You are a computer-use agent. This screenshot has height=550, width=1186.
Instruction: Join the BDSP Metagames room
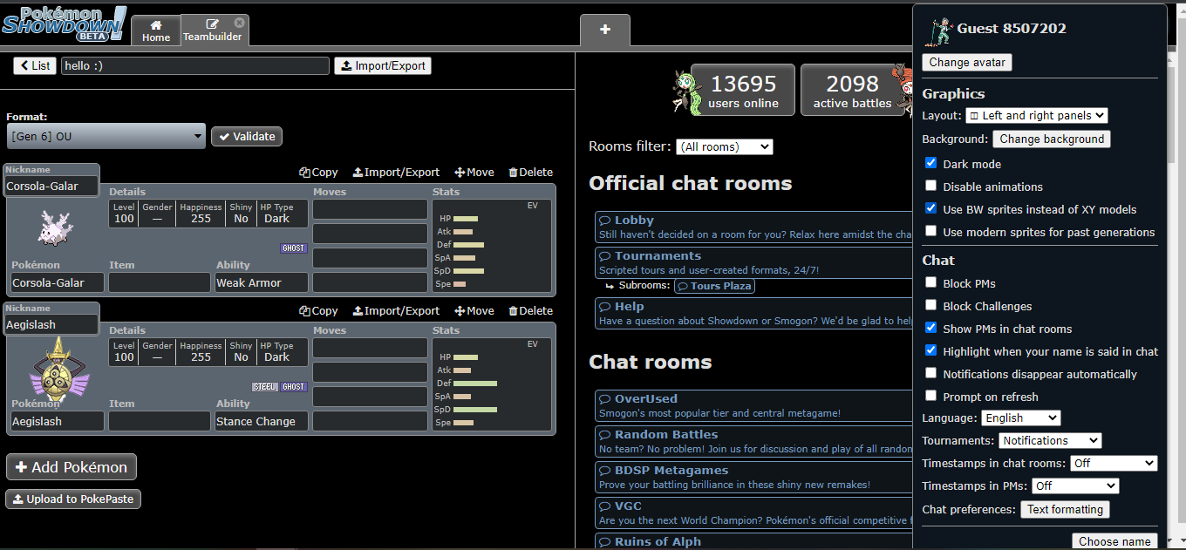(x=753, y=477)
